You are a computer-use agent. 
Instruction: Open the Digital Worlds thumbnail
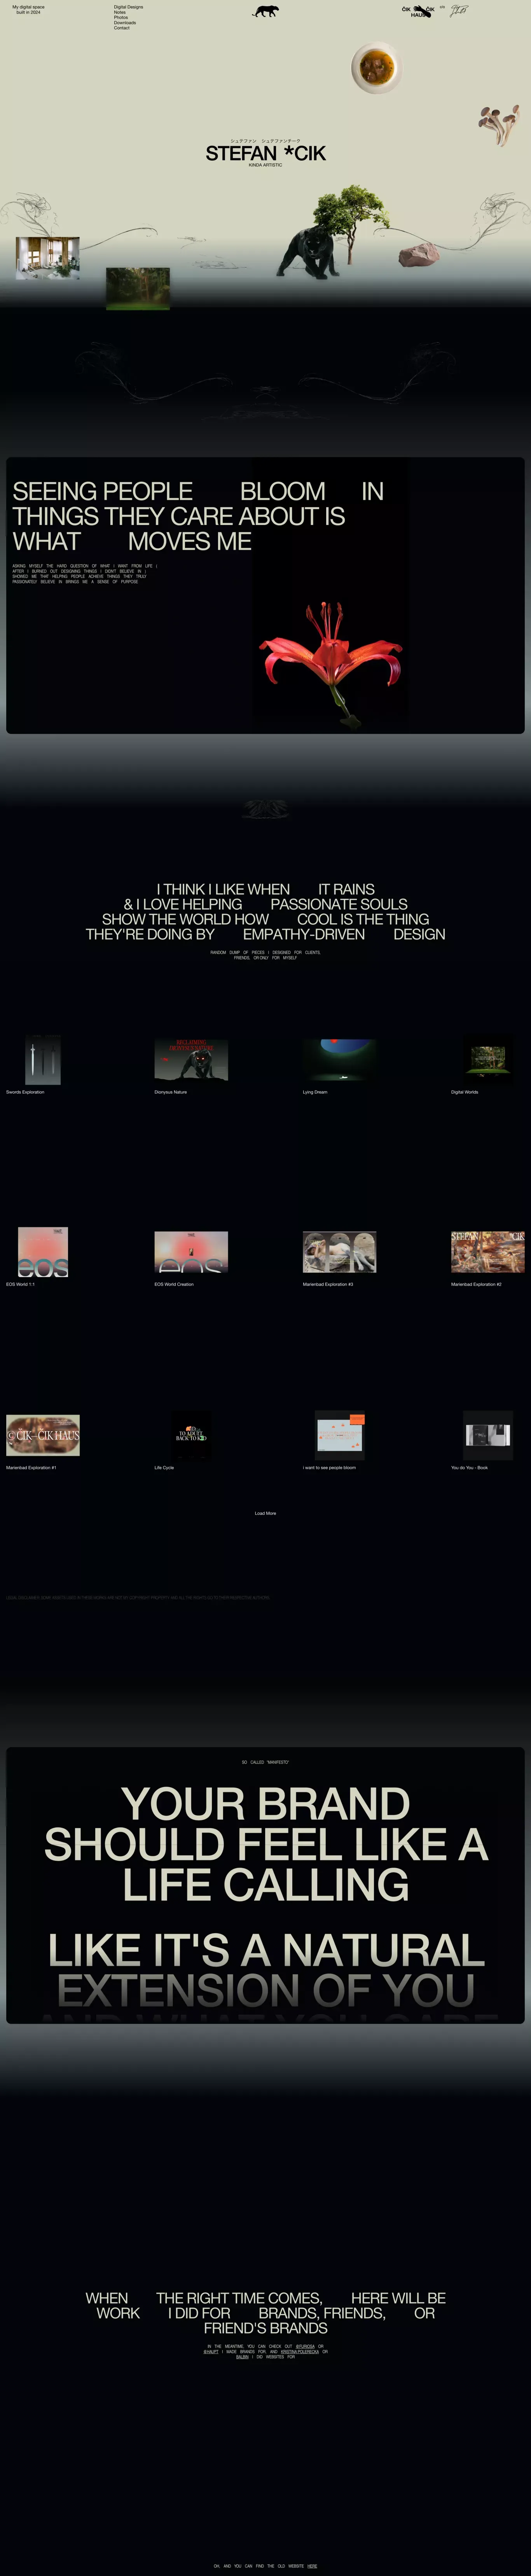click(488, 1060)
